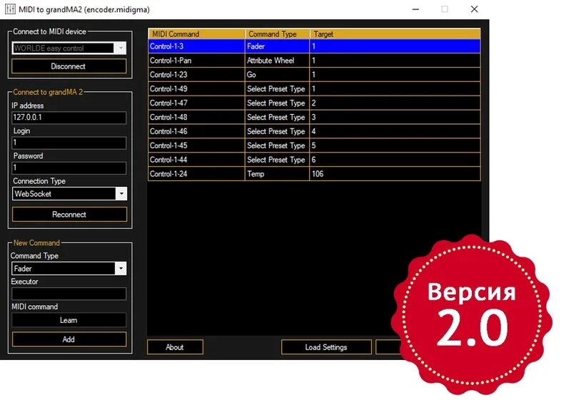Select the Control-1-48 row
Viewport: 576px width, 400px height.
point(315,117)
